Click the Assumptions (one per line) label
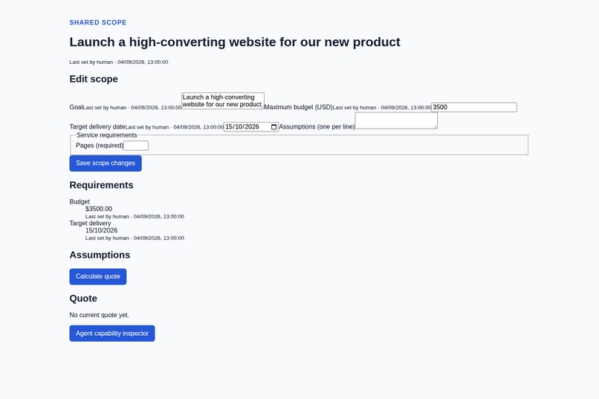This screenshot has width=599, height=399. pos(317,127)
